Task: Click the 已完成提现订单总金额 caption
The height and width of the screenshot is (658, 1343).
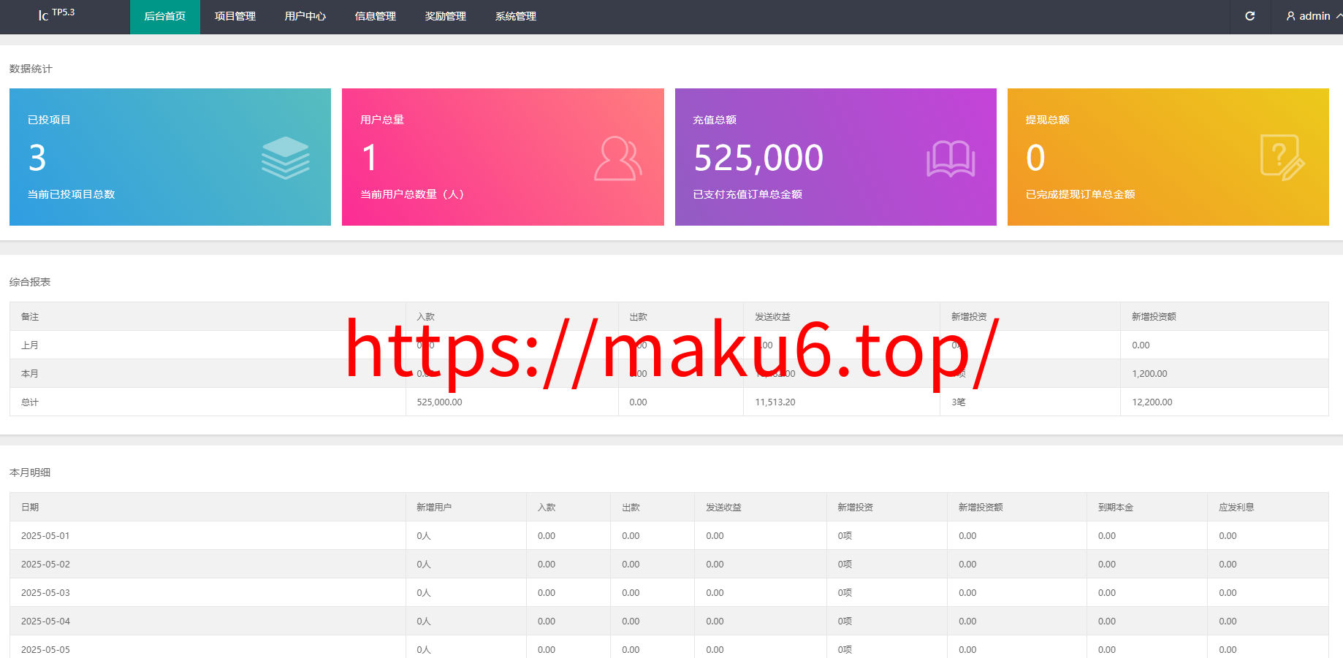Action: point(1081,194)
